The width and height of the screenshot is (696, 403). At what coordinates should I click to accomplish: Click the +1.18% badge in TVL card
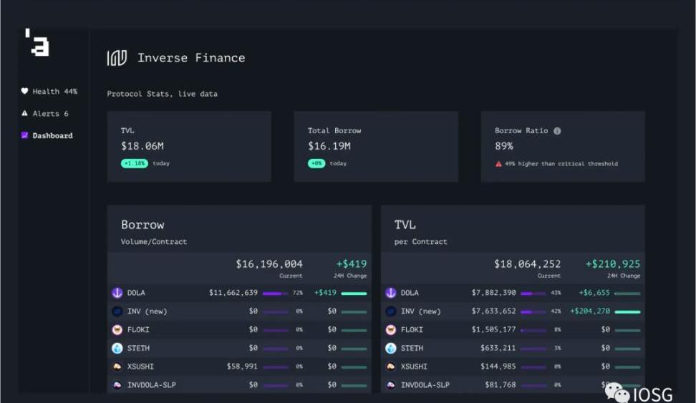tap(135, 163)
